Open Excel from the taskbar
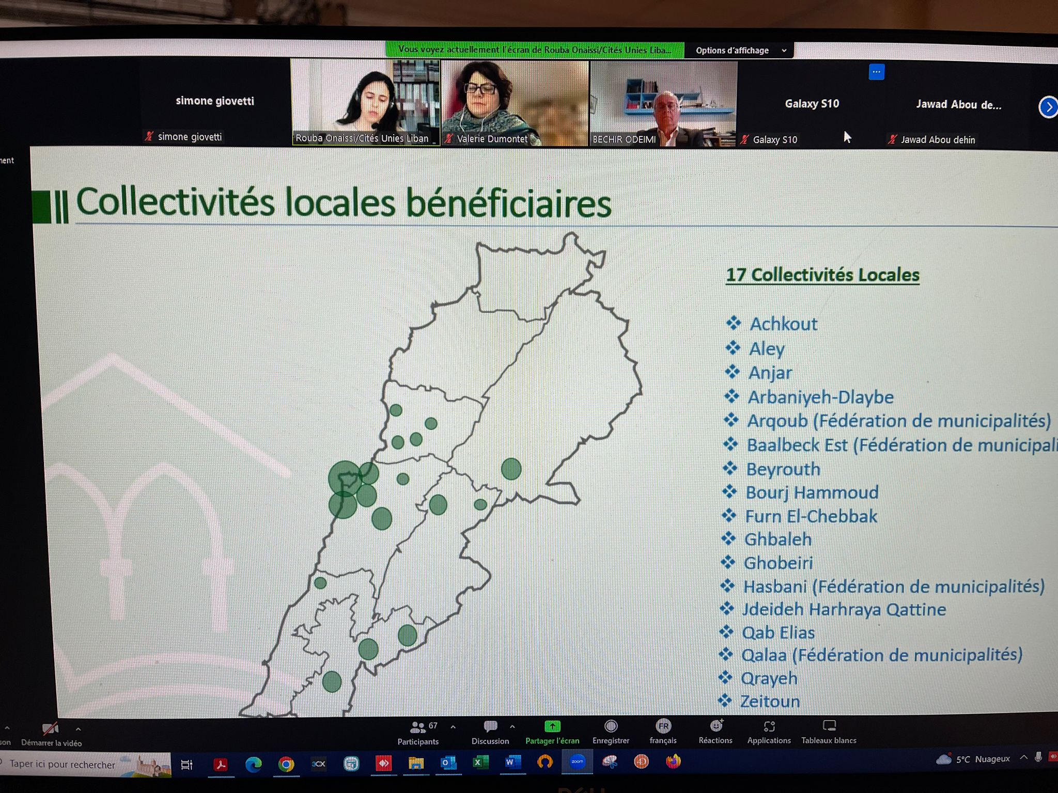 coord(480,763)
